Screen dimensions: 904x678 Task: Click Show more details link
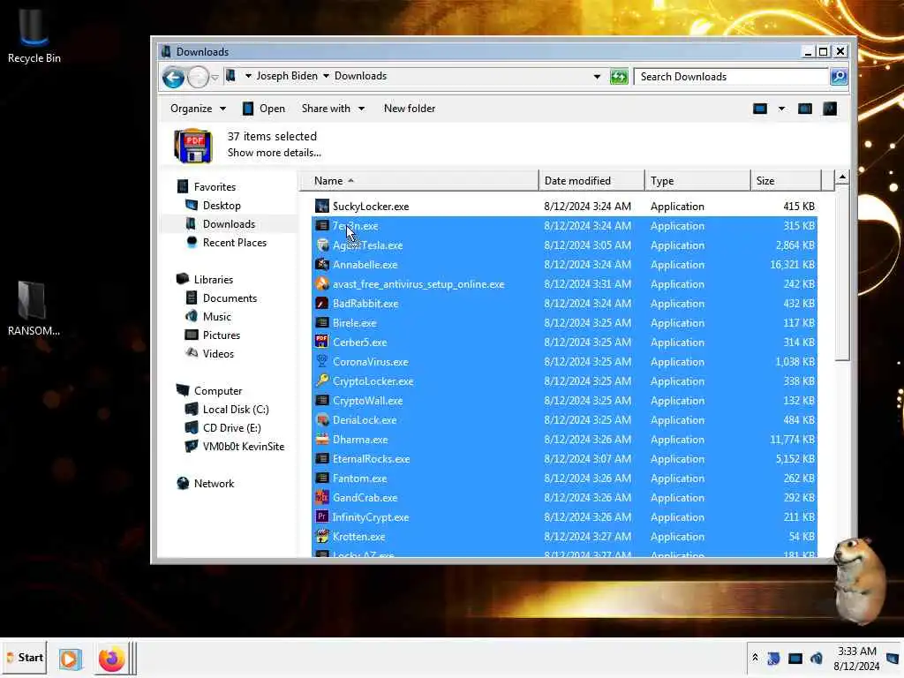[274, 153]
